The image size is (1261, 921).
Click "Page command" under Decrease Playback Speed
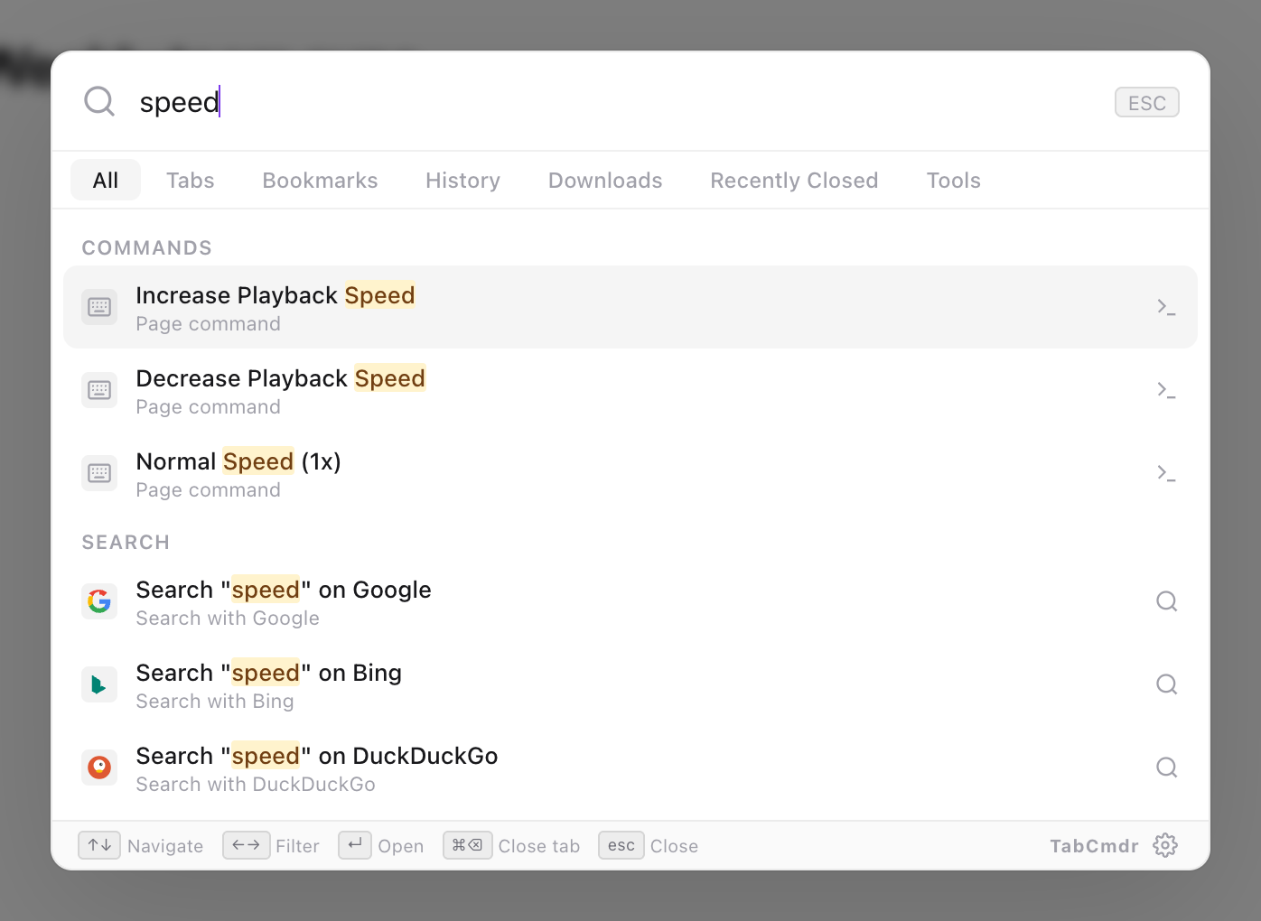(209, 407)
